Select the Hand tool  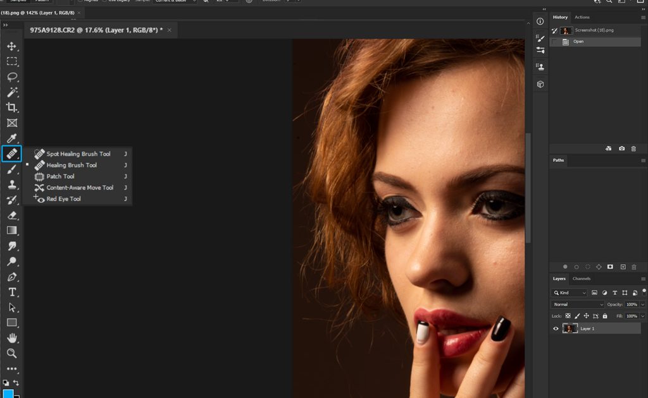[11, 338]
